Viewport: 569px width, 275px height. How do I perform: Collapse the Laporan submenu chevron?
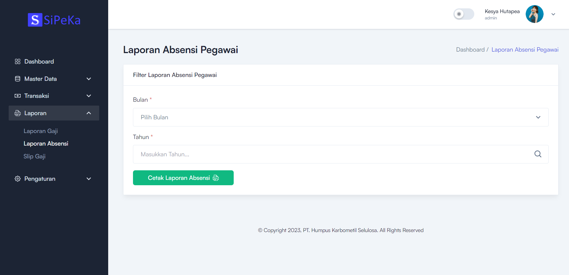point(88,113)
